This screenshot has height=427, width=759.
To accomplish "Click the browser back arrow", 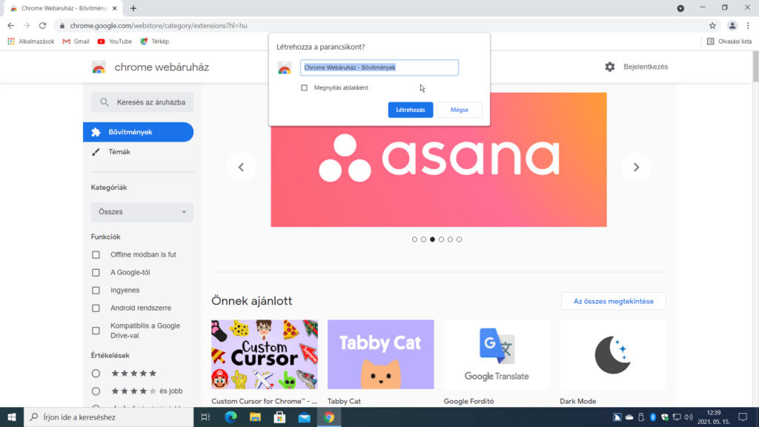I will (10, 26).
